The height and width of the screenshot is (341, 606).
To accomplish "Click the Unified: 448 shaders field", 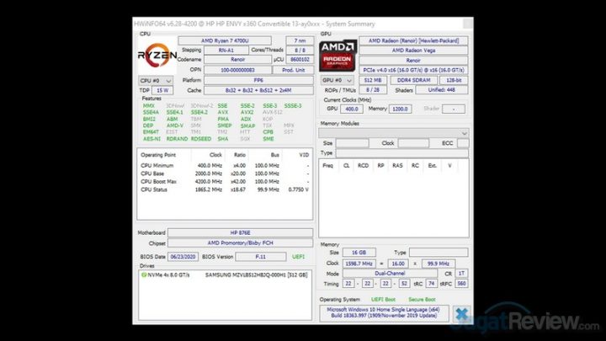I will point(441,90).
